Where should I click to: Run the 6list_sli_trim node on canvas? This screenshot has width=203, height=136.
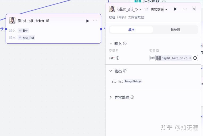[88, 21]
